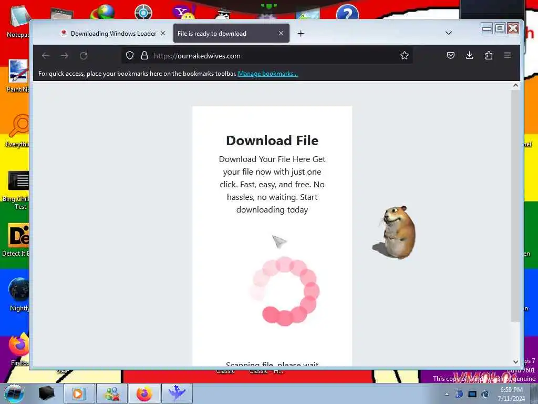Open the Extensions menu
This screenshot has height=404, width=538.
489,55
